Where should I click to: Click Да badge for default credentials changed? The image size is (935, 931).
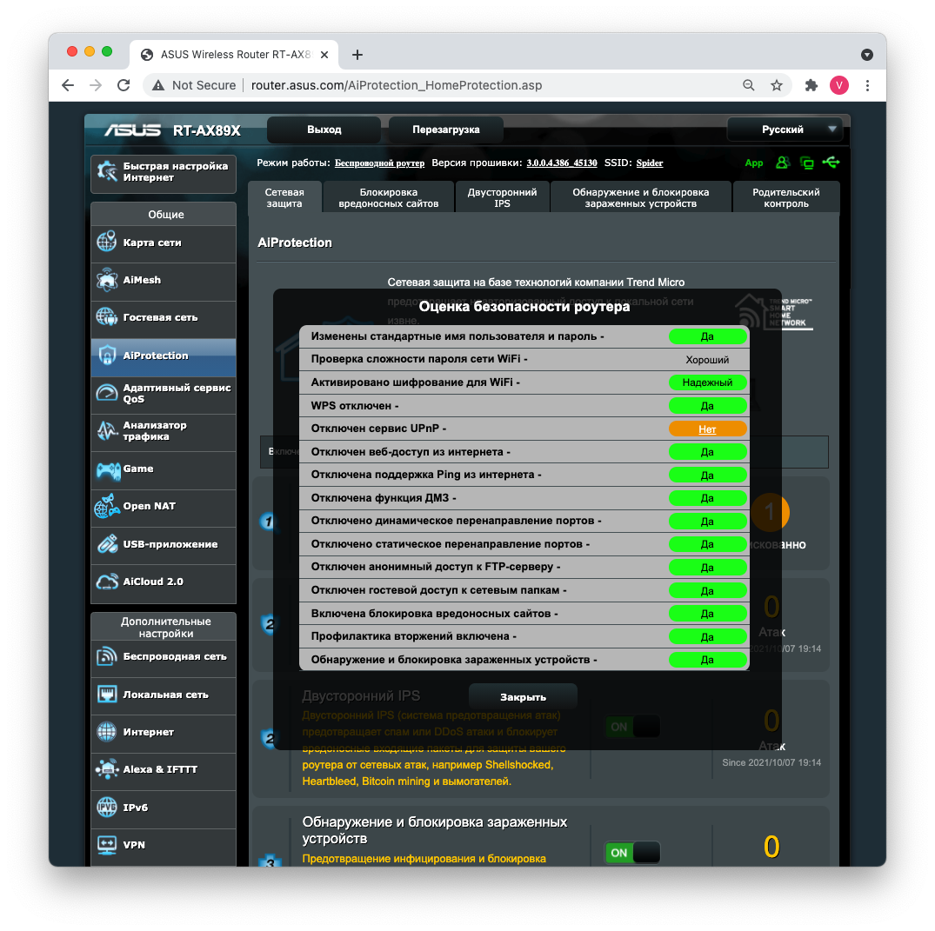[x=707, y=336]
